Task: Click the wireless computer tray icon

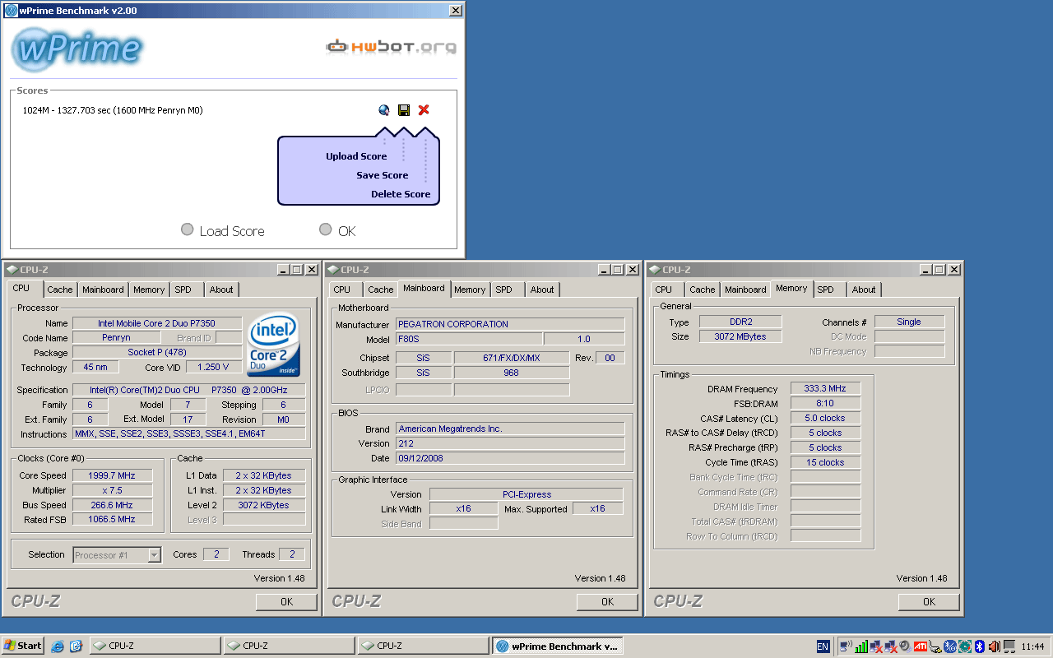Action: pyautogui.click(x=846, y=646)
